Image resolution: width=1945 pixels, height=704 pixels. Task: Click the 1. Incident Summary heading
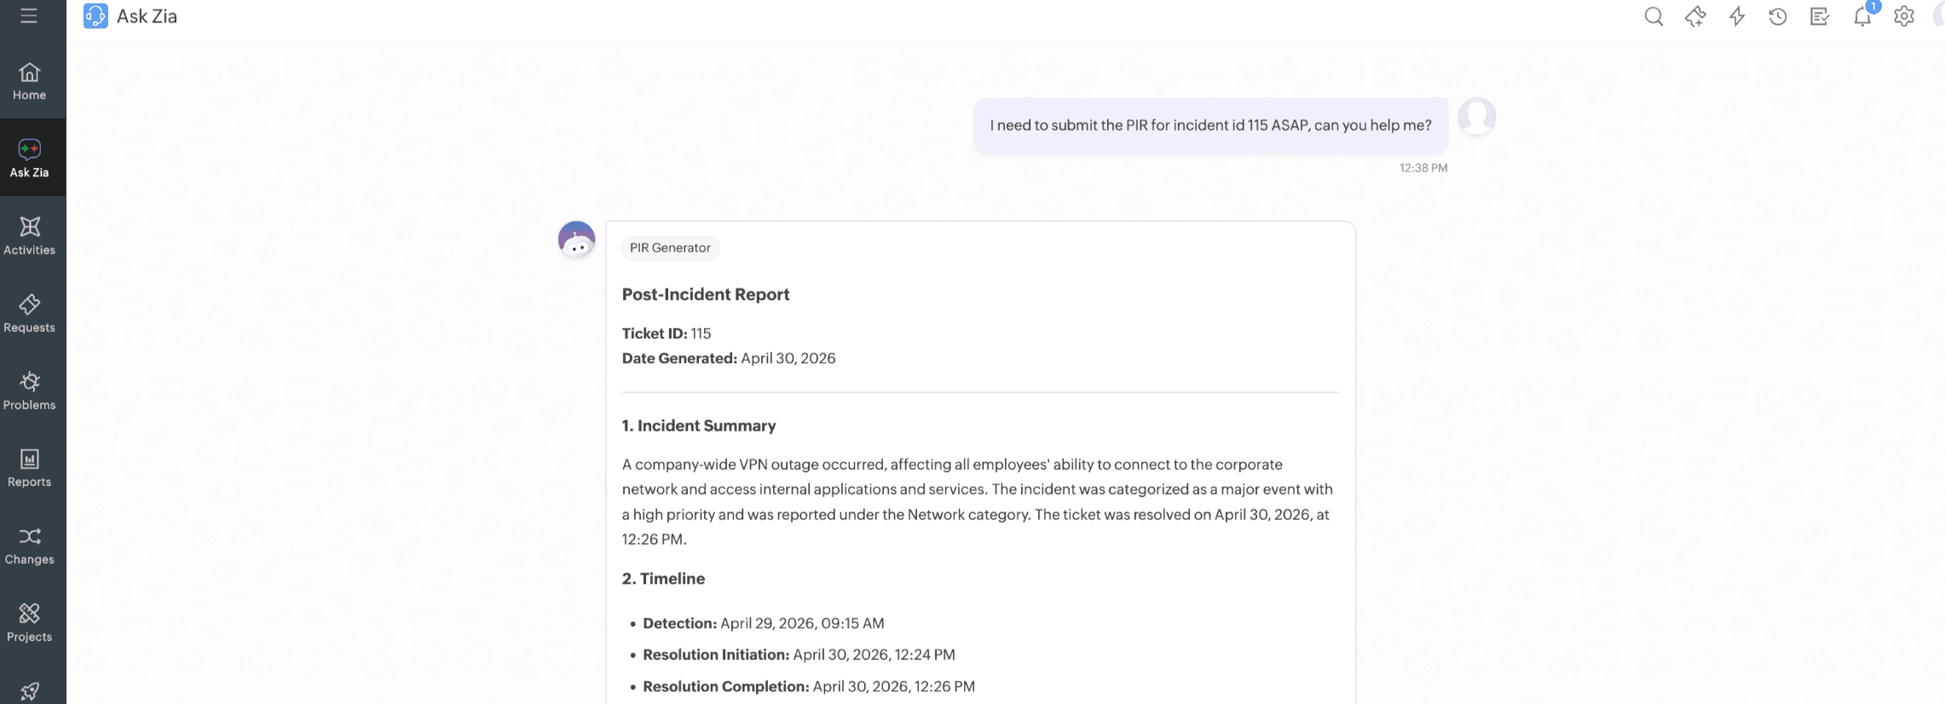click(699, 425)
